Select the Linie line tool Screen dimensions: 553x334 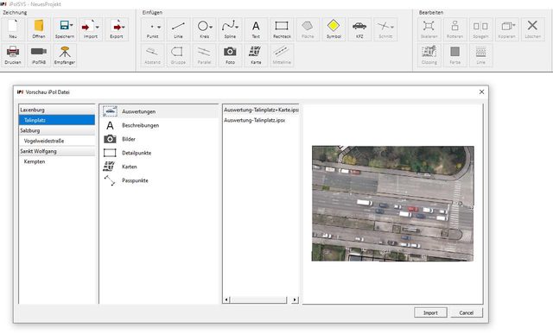[x=178, y=28]
